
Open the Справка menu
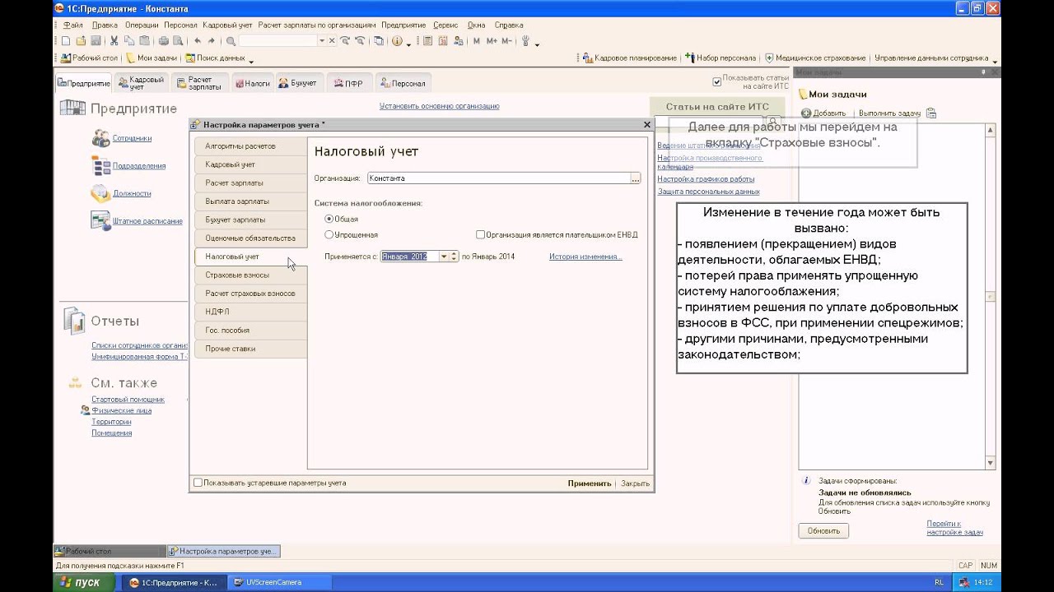coord(509,25)
